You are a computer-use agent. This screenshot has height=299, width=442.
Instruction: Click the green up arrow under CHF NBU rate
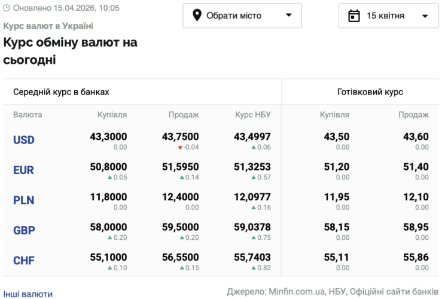(253, 267)
